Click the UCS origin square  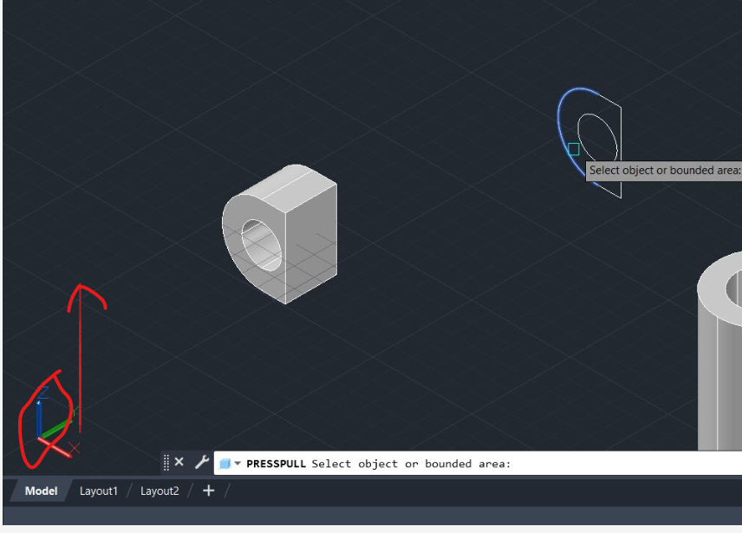click(40, 436)
